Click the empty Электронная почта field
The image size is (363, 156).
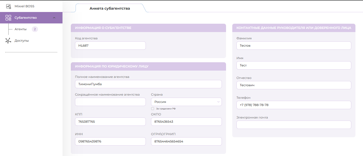[293, 125]
